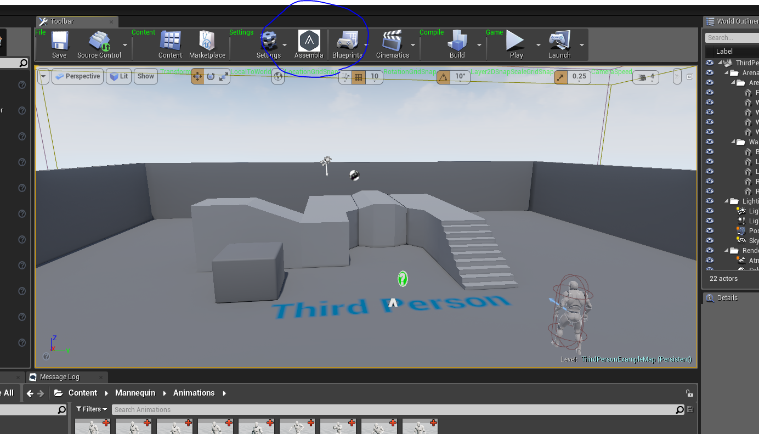
Task: Select the sphere reflection capture in viewport
Action: pyautogui.click(x=354, y=175)
